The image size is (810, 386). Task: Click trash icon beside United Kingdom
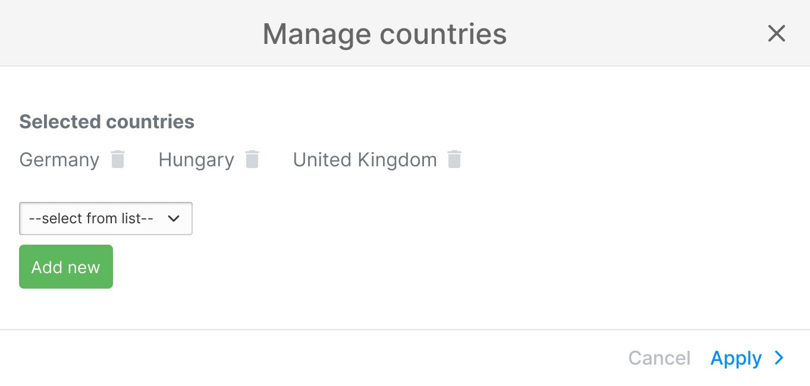coord(454,160)
